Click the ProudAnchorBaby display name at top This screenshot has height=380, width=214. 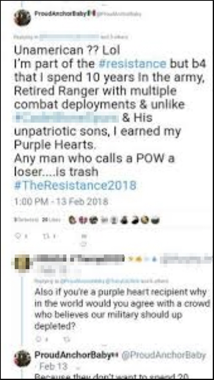61,13
